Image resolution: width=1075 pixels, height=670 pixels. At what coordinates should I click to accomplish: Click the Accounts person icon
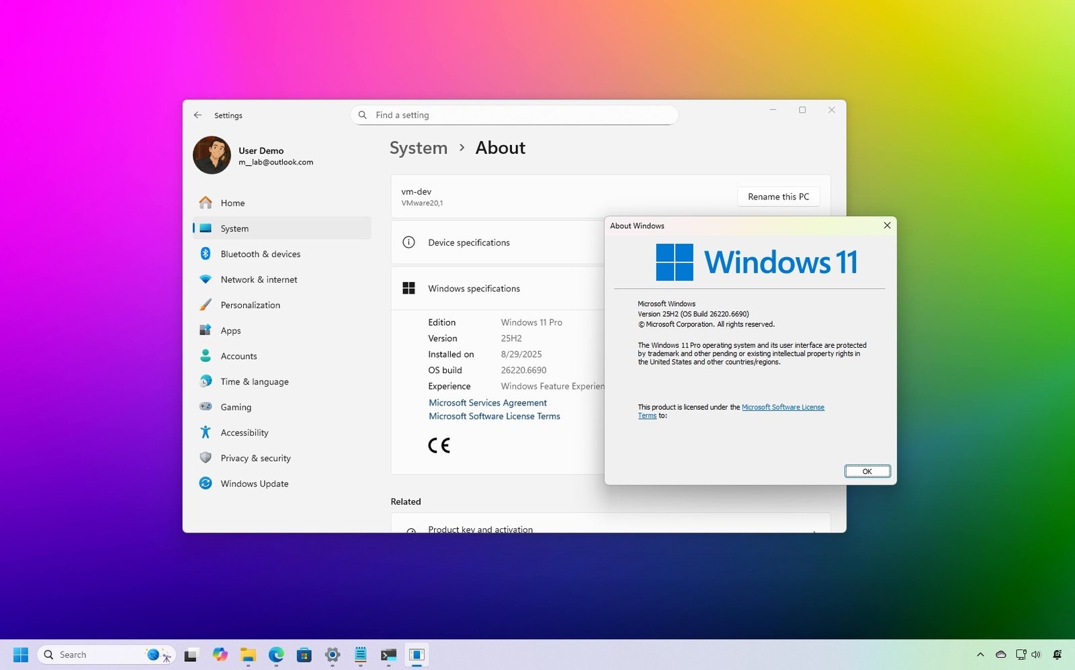pyautogui.click(x=206, y=356)
